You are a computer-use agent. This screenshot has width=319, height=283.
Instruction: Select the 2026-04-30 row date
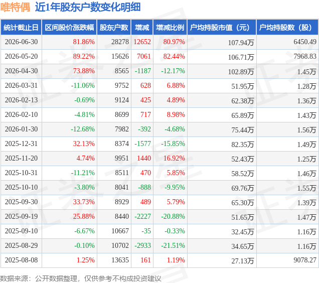(21, 71)
